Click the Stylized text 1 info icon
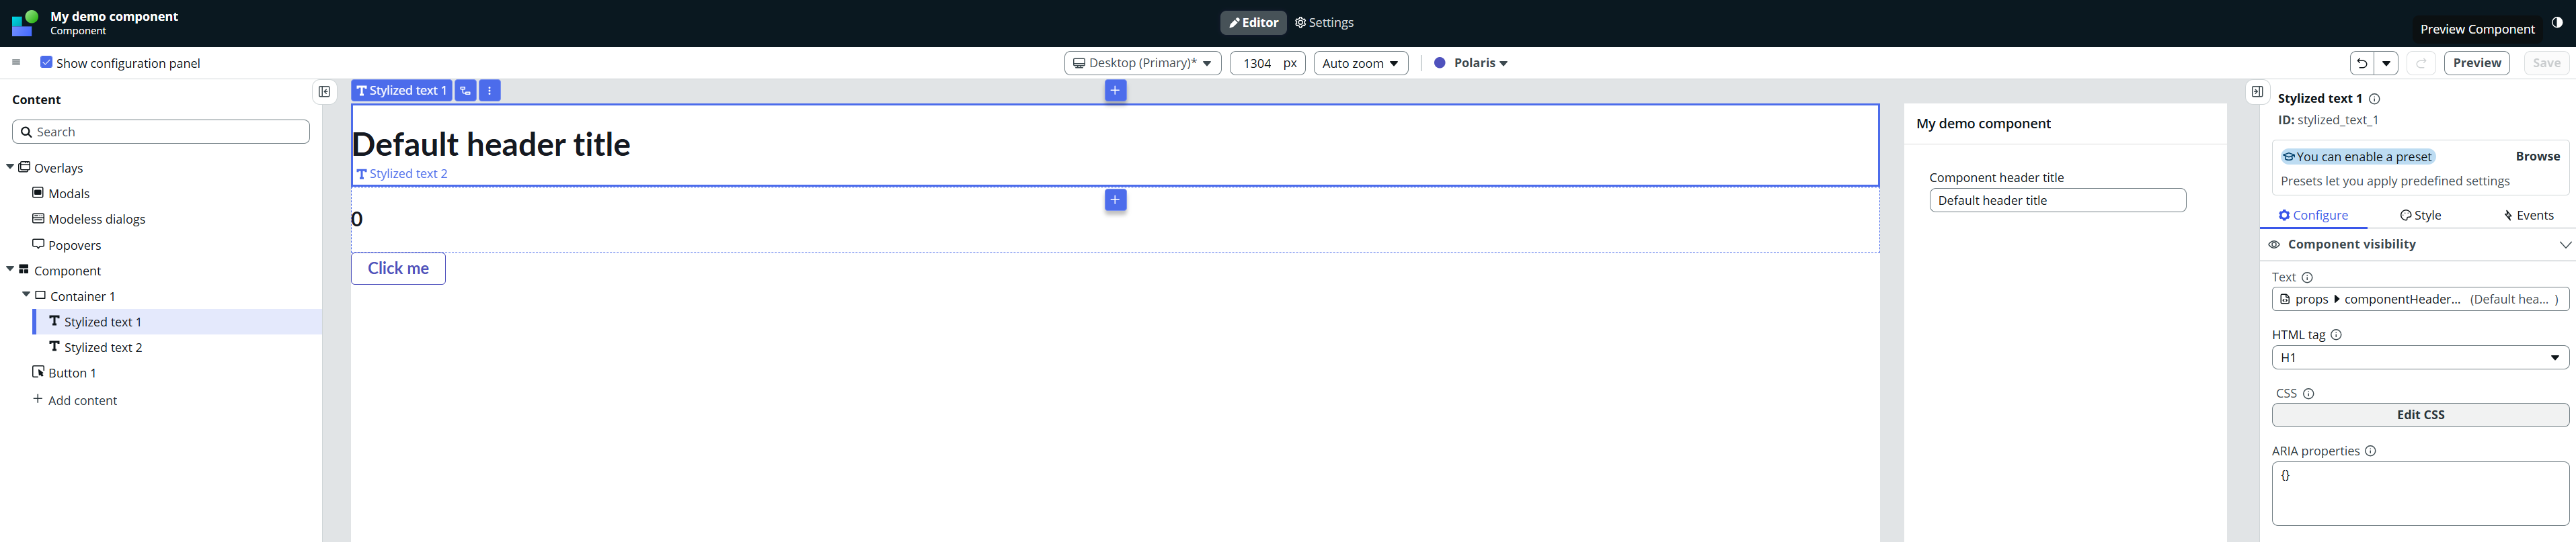This screenshot has height=542, width=2576. point(2374,99)
